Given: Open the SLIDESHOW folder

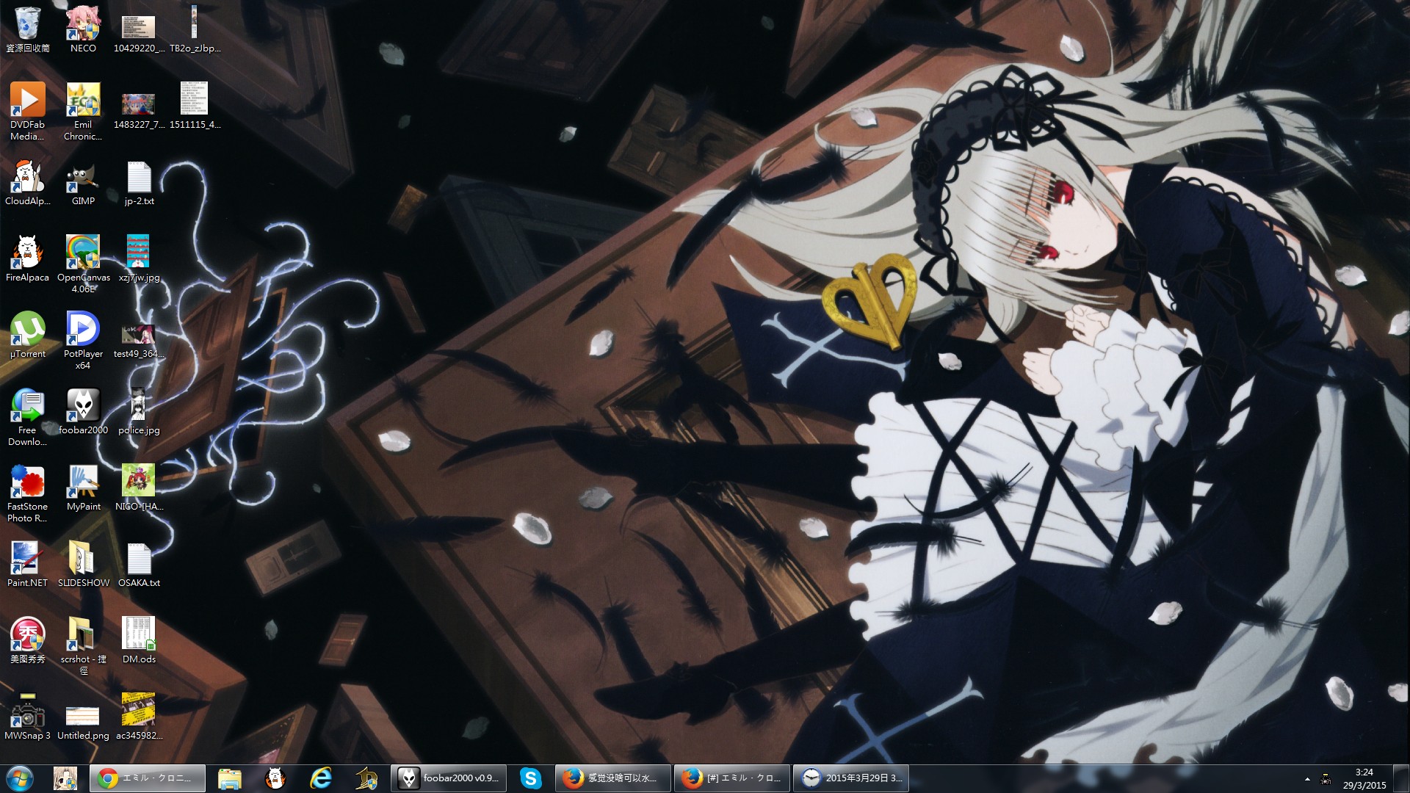Looking at the screenshot, I should [83, 561].
